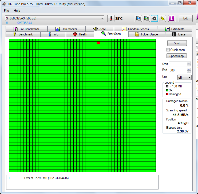Viewport: 198px width, 194px height.
Task: Open the File Benchmark tab
Action: [26, 29]
